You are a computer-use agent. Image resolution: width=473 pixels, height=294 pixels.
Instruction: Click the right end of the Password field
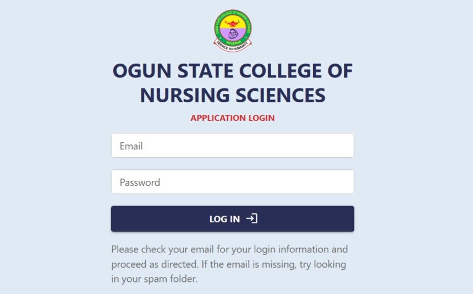(344, 182)
